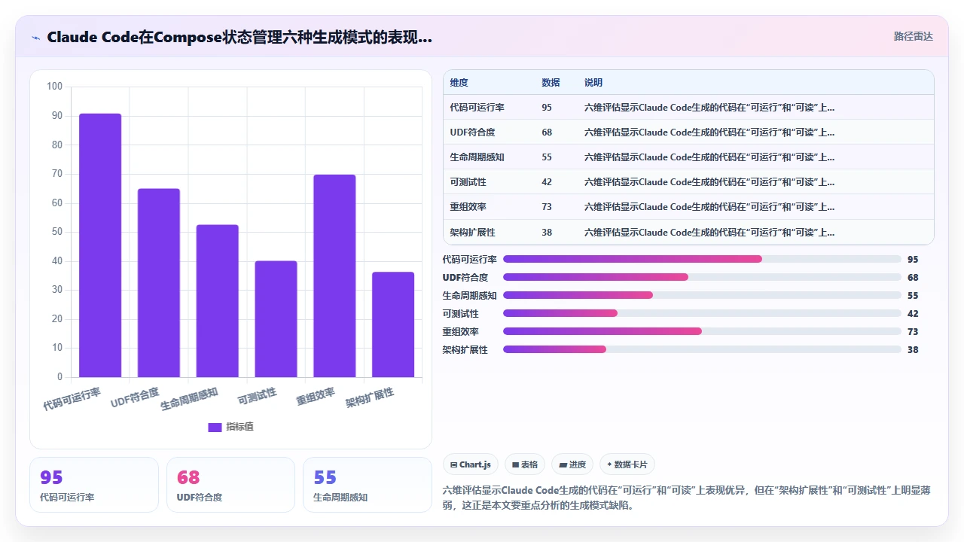Click the description cell in 架构扩展性 row
This screenshot has height=542, width=964.
pyautogui.click(x=709, y=232)
